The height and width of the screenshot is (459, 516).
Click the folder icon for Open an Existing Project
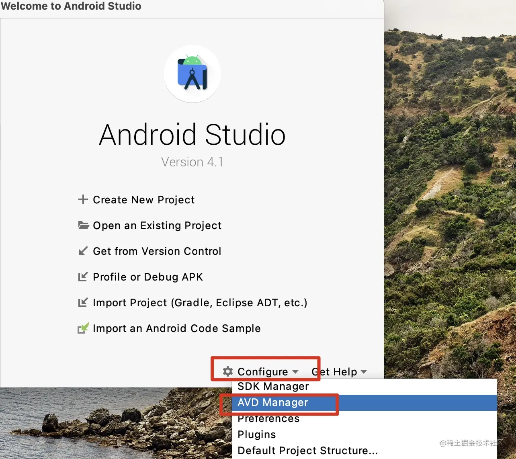pos(83,225)
